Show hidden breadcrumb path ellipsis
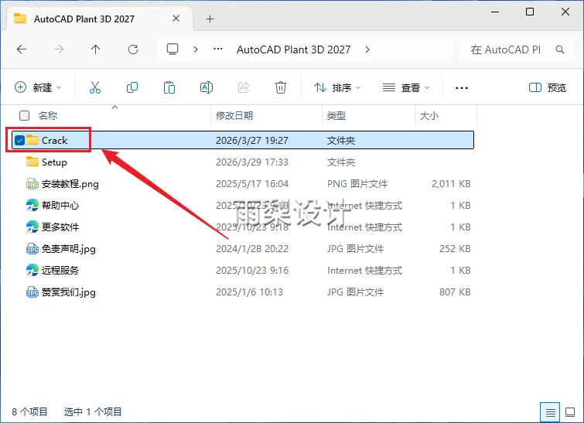This screenshot has height=423, width=584. click(218, 49)
